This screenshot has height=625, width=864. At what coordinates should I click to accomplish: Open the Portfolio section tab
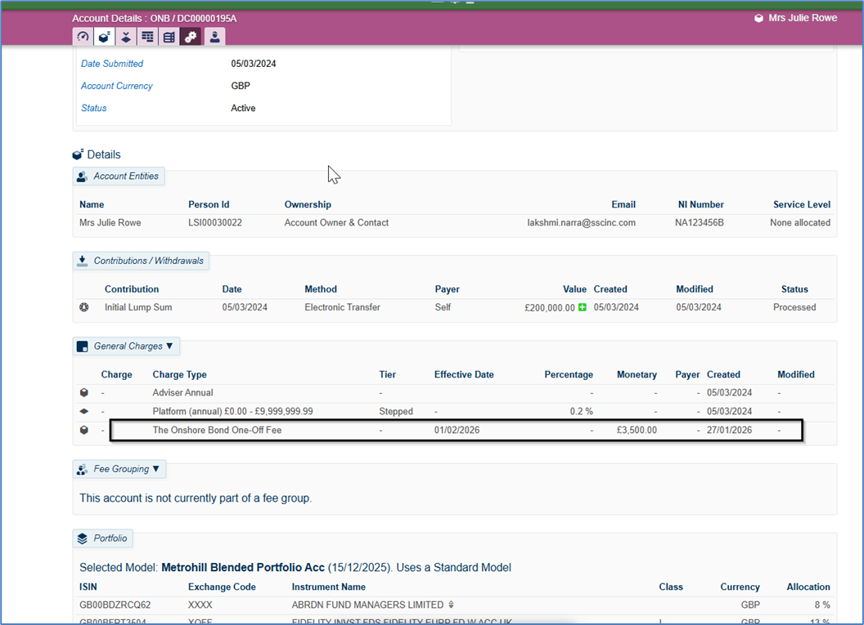(102, 538)
